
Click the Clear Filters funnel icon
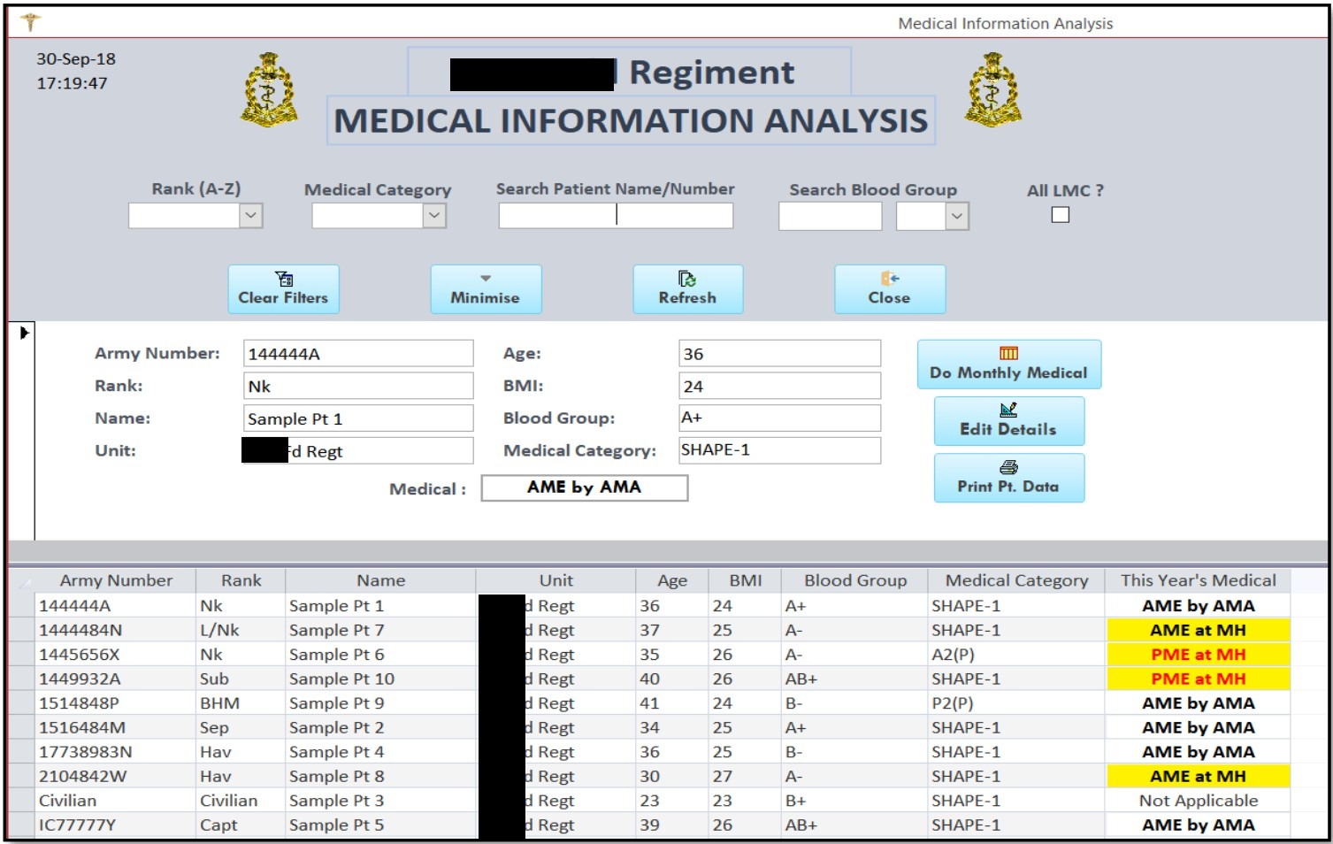coord(283,279)
